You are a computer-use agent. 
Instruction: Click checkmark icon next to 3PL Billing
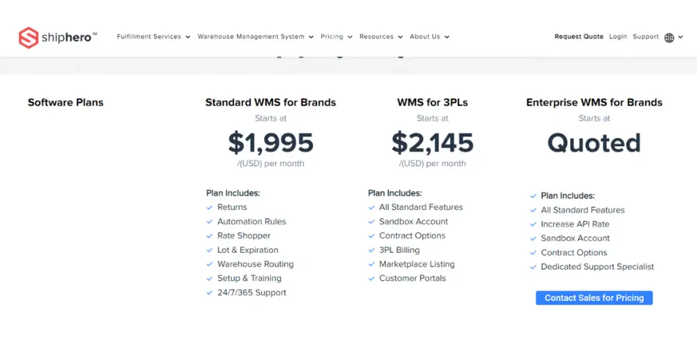(372, 250)
